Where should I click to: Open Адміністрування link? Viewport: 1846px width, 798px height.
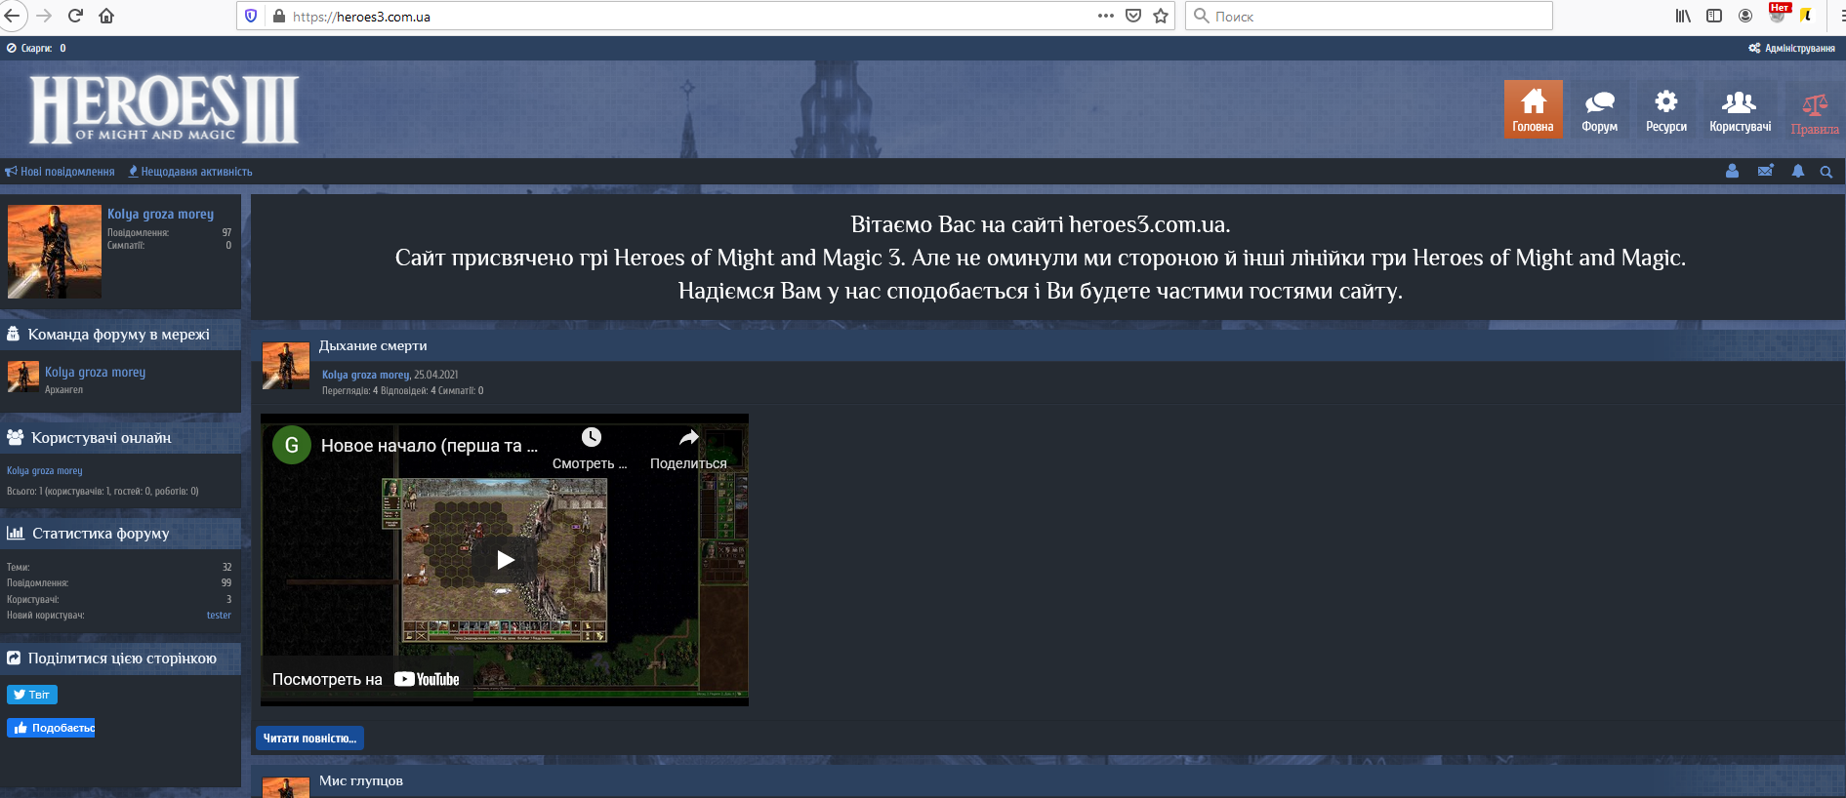(x=1791, y=48)
